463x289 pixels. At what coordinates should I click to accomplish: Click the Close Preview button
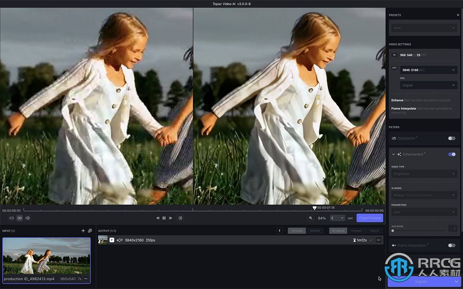[x=370, y=218]
